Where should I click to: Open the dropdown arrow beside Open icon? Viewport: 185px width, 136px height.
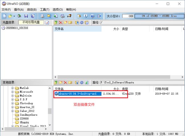(x=14, y=16)
